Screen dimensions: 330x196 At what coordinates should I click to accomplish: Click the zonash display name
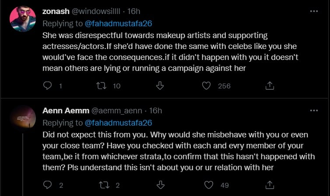coord(55,11)
